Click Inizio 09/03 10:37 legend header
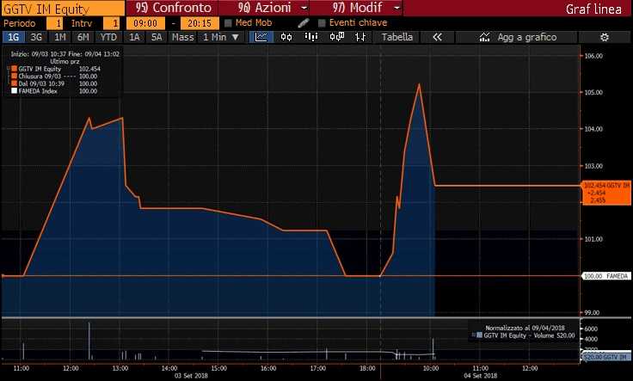 pos(65,54)
